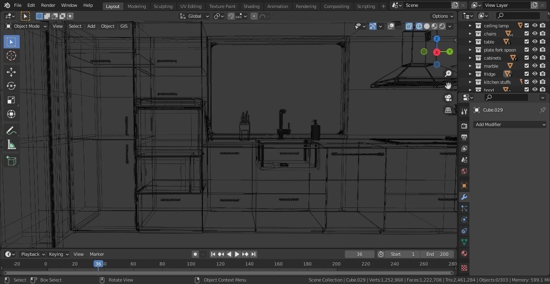Click the current frame field showing 36
550x284 pixels.
click(x=359, y=254)
